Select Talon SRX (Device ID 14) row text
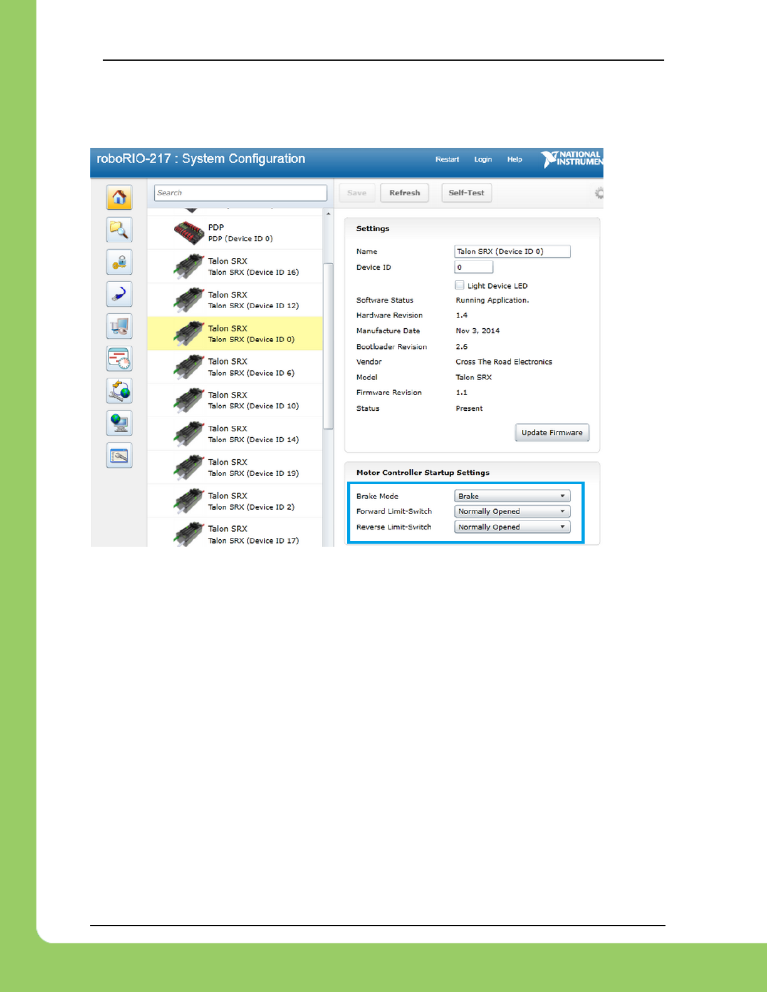 [x=254, y=440]
